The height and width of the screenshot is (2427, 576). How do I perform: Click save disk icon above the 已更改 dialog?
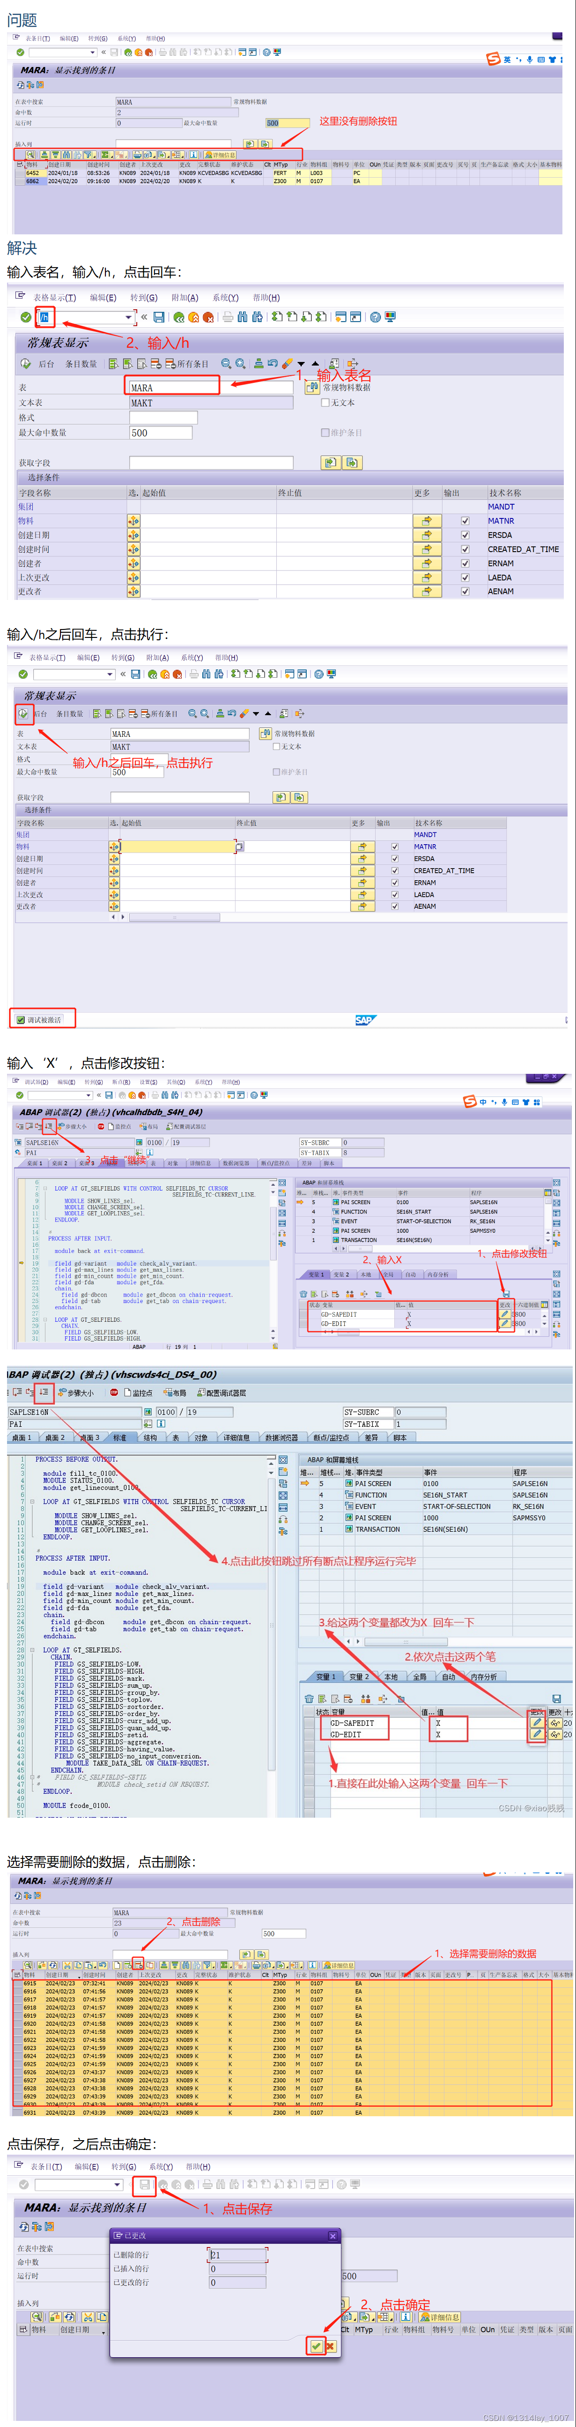144,2185
